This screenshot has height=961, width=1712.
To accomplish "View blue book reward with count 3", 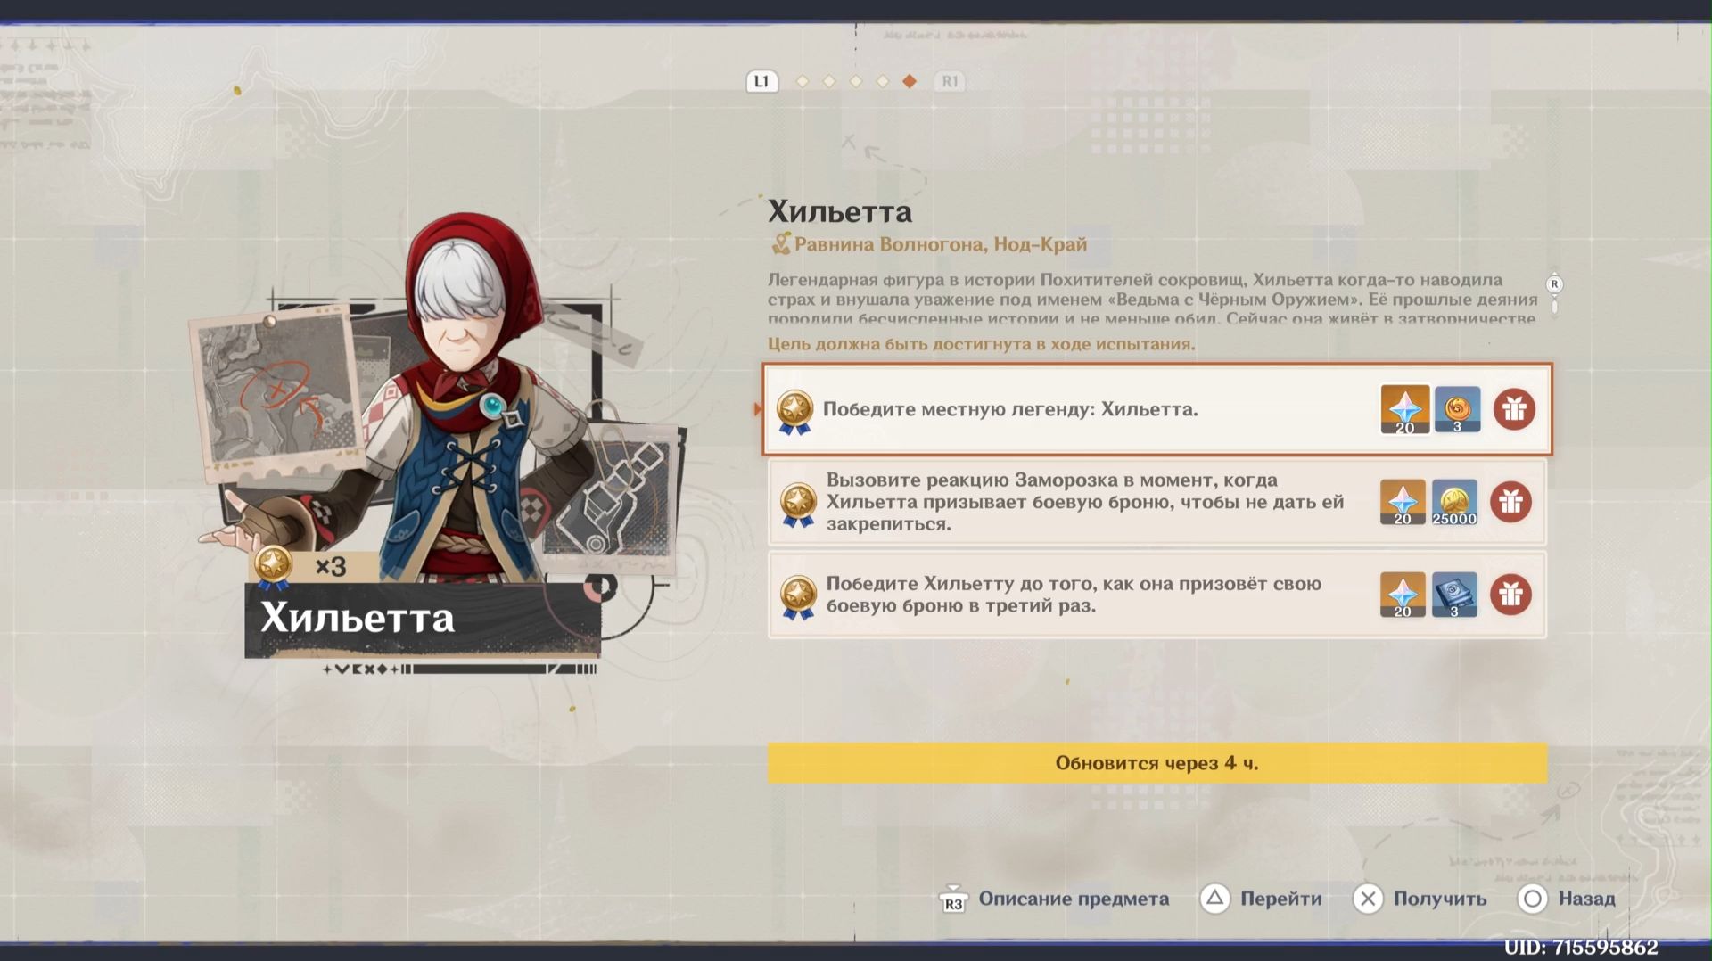I will [x=1454, y=595].
